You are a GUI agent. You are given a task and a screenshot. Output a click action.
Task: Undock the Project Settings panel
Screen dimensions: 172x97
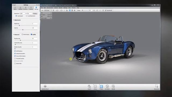point(37,5)
